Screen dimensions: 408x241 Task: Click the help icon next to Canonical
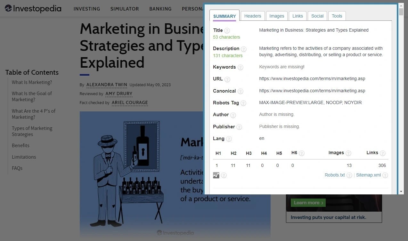[241, 91]
